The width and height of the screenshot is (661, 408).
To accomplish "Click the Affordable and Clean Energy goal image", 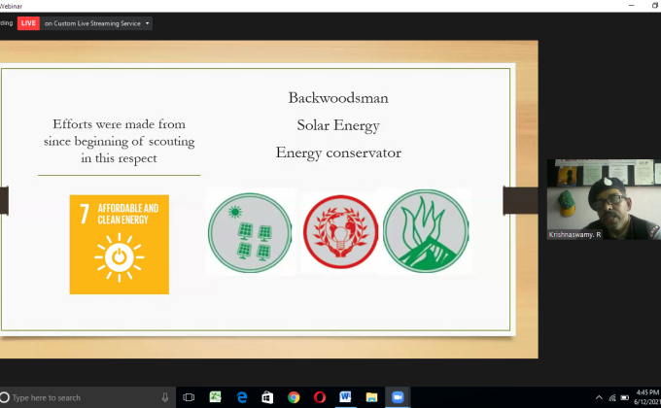I will click(120, 245).
